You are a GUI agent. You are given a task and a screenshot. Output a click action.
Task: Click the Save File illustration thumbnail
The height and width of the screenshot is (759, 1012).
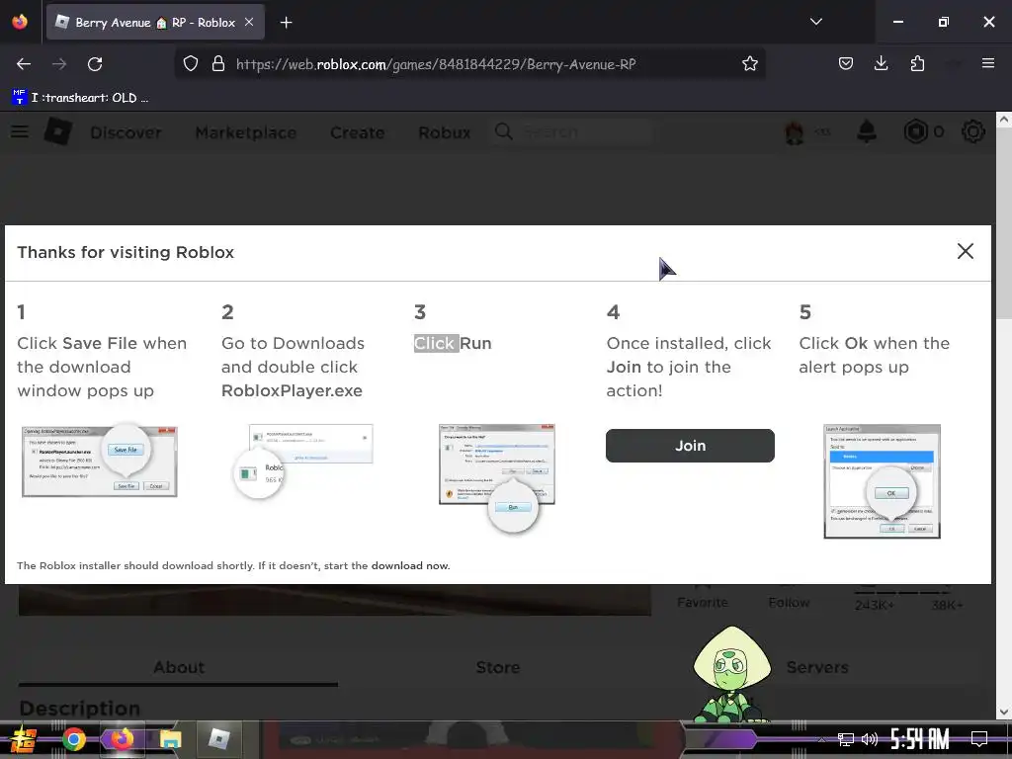(100, 461)
